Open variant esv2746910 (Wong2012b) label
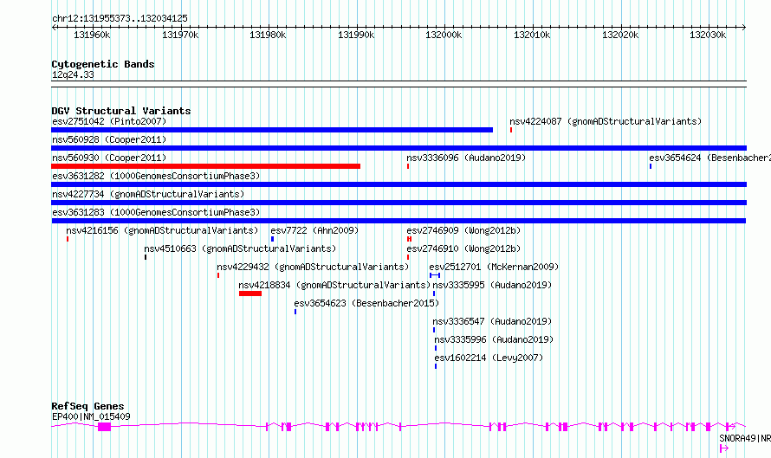 pyautogui.click(x=463, y=248)
